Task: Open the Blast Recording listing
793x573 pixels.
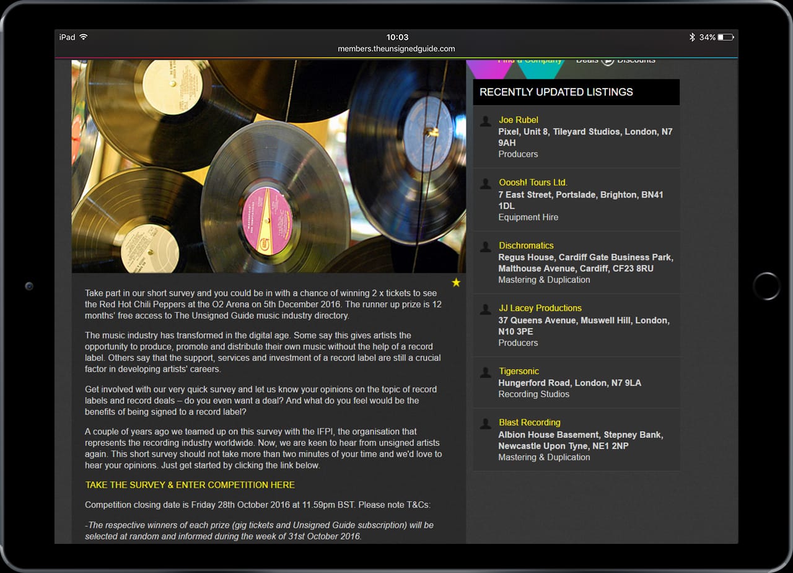Action: point(530,422)
